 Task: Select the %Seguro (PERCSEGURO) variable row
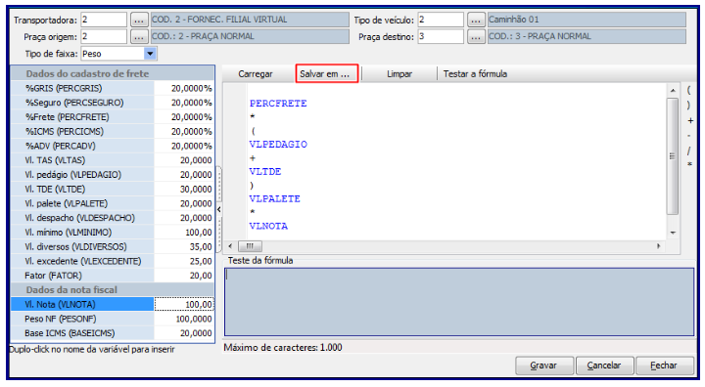point(113,103)
